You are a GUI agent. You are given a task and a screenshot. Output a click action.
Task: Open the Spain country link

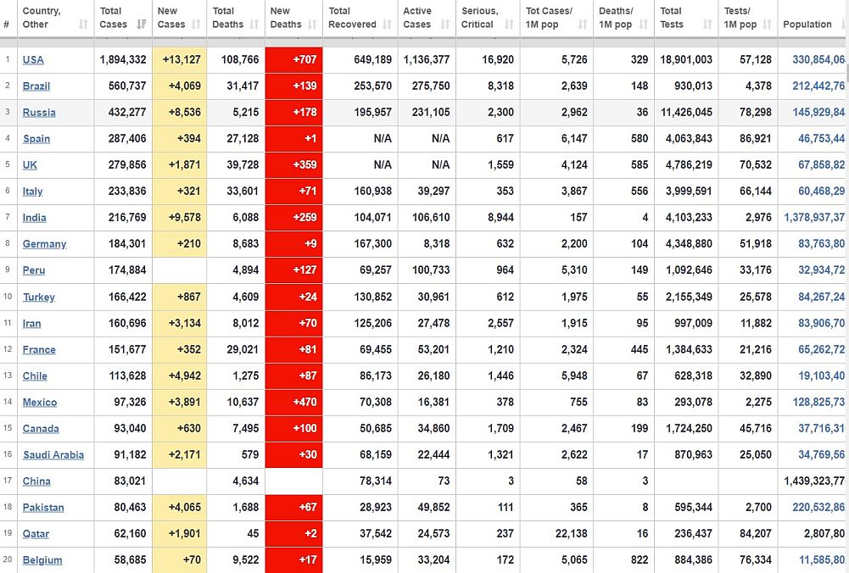click(x=36, y=139)
